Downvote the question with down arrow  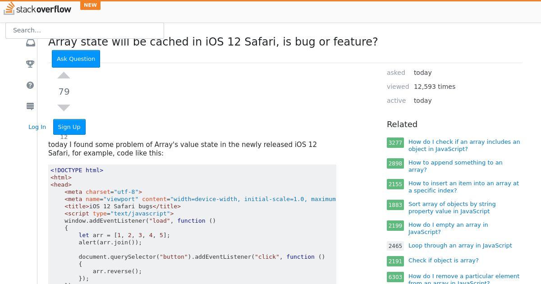pos(64,108)
